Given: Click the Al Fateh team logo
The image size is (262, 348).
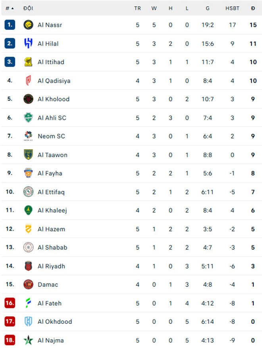Looking at the screenshot, I should click(x=28, y=303).
